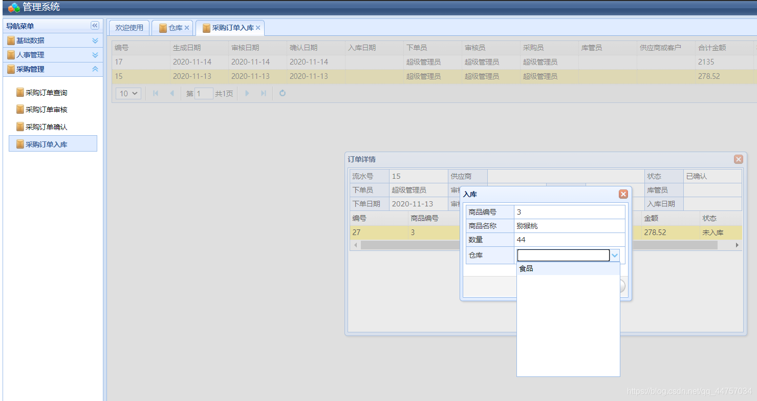Screen dimensions: 757x401
Task: Go to next page in pagination
Action: pyautogui.click(x=247, y=94)
